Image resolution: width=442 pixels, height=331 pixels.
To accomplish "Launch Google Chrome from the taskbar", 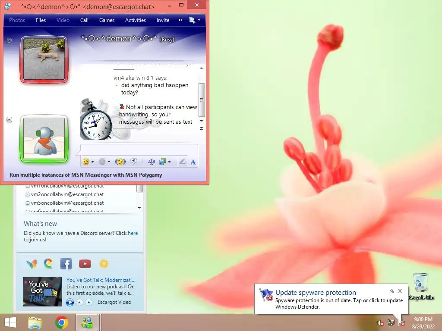I will (62, 322).
